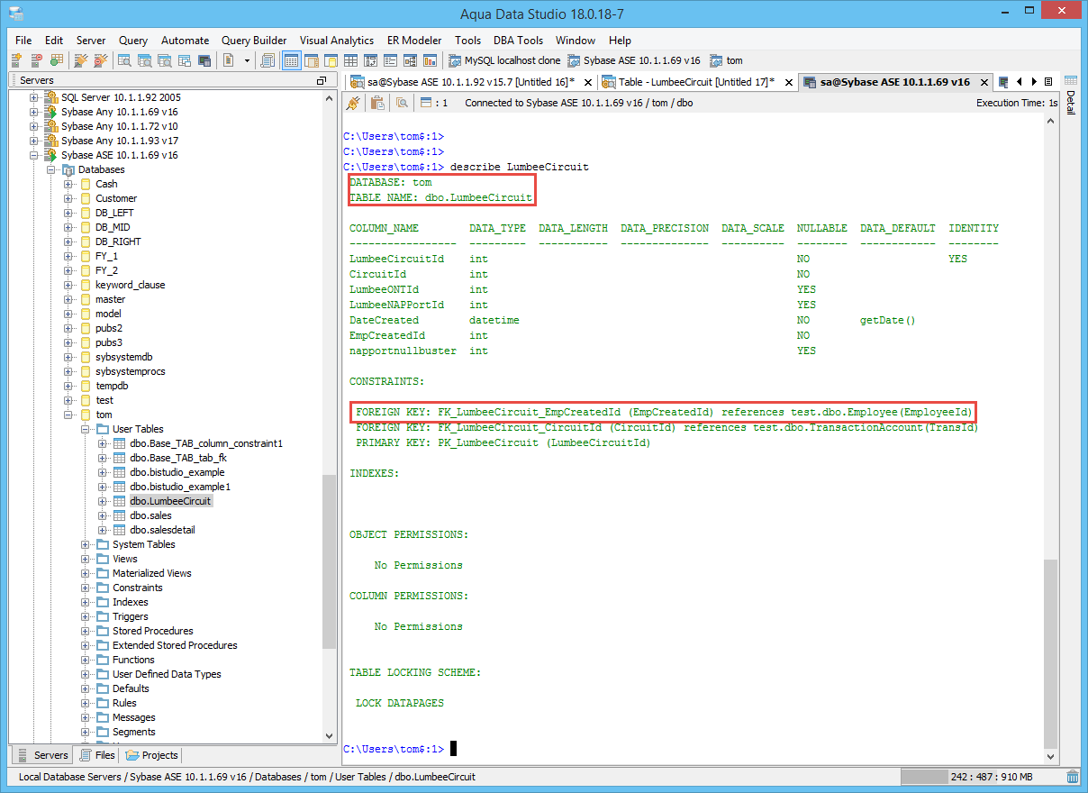Click the visual analytics bar chart toolbar icon

(x=431, y=60)
